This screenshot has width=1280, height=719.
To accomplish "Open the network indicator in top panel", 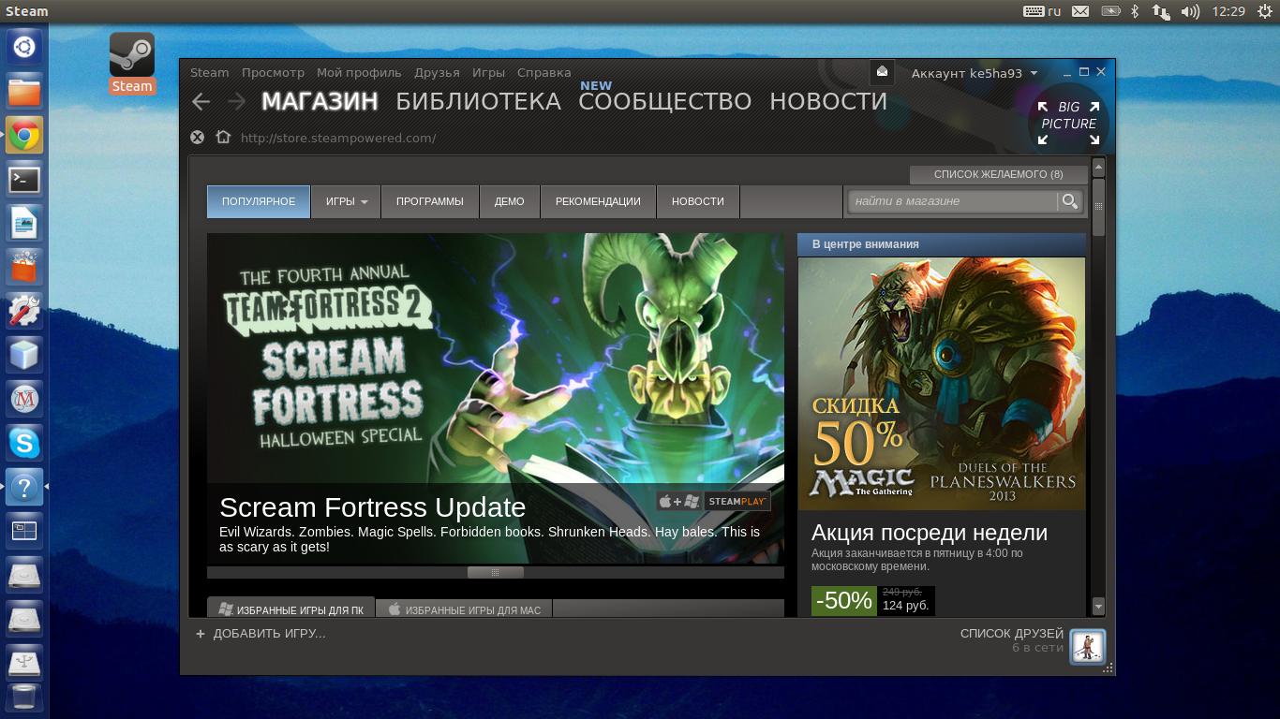I will [x=1160, y=11].
